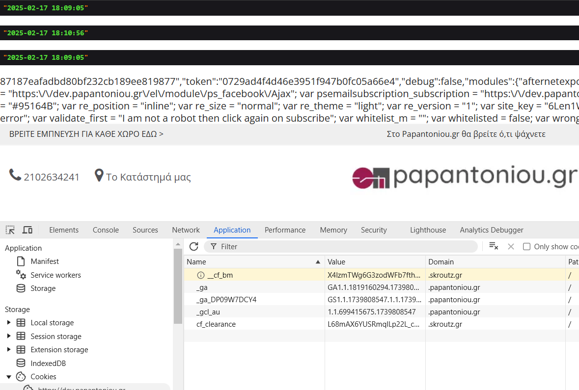The height and width of the screenshot is (390, 579).
Task: Open the Elements tab
Action: 64,230
